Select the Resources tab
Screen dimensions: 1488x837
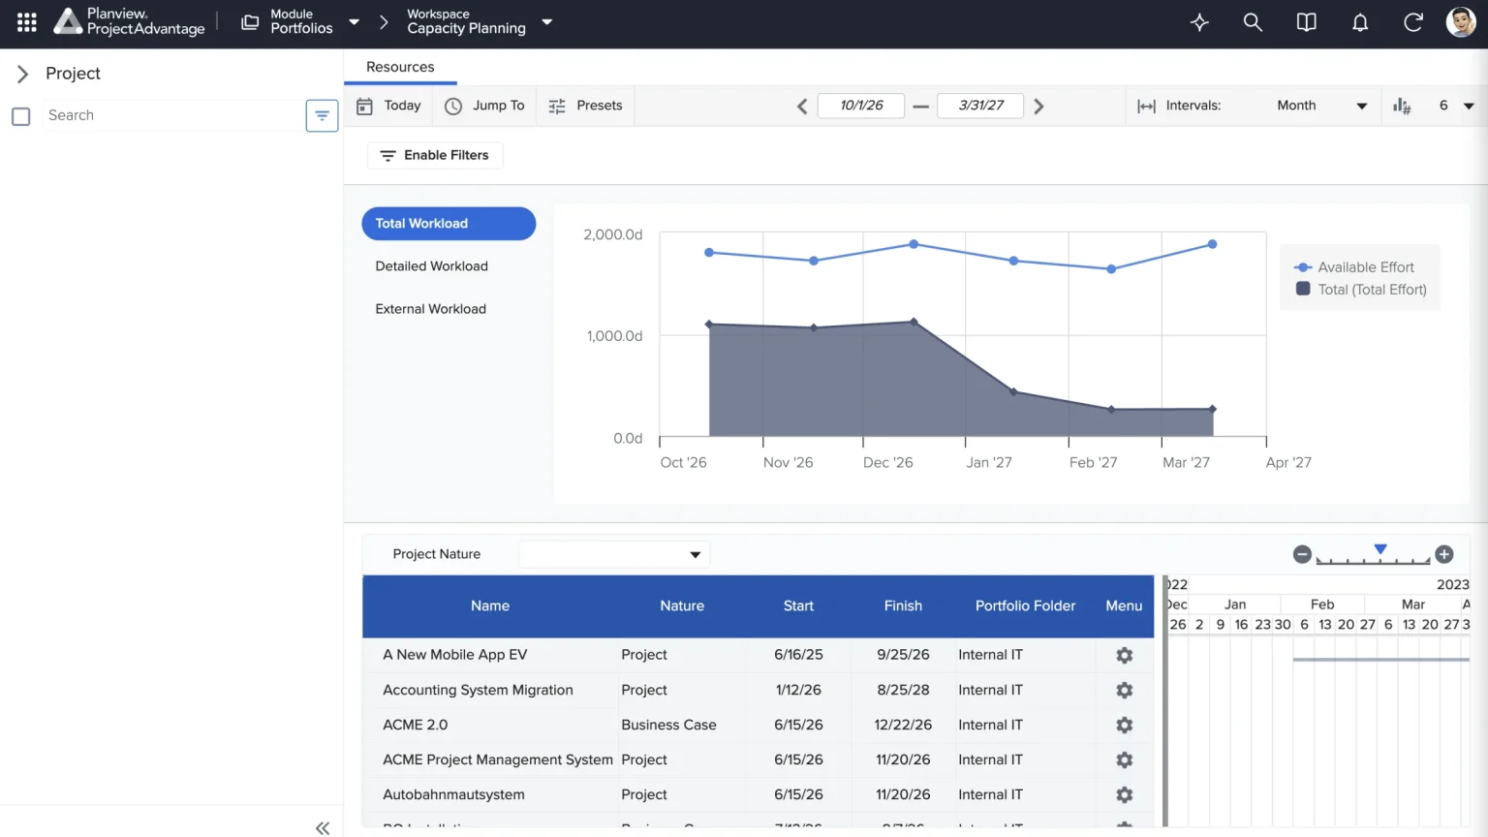[400, 67]
